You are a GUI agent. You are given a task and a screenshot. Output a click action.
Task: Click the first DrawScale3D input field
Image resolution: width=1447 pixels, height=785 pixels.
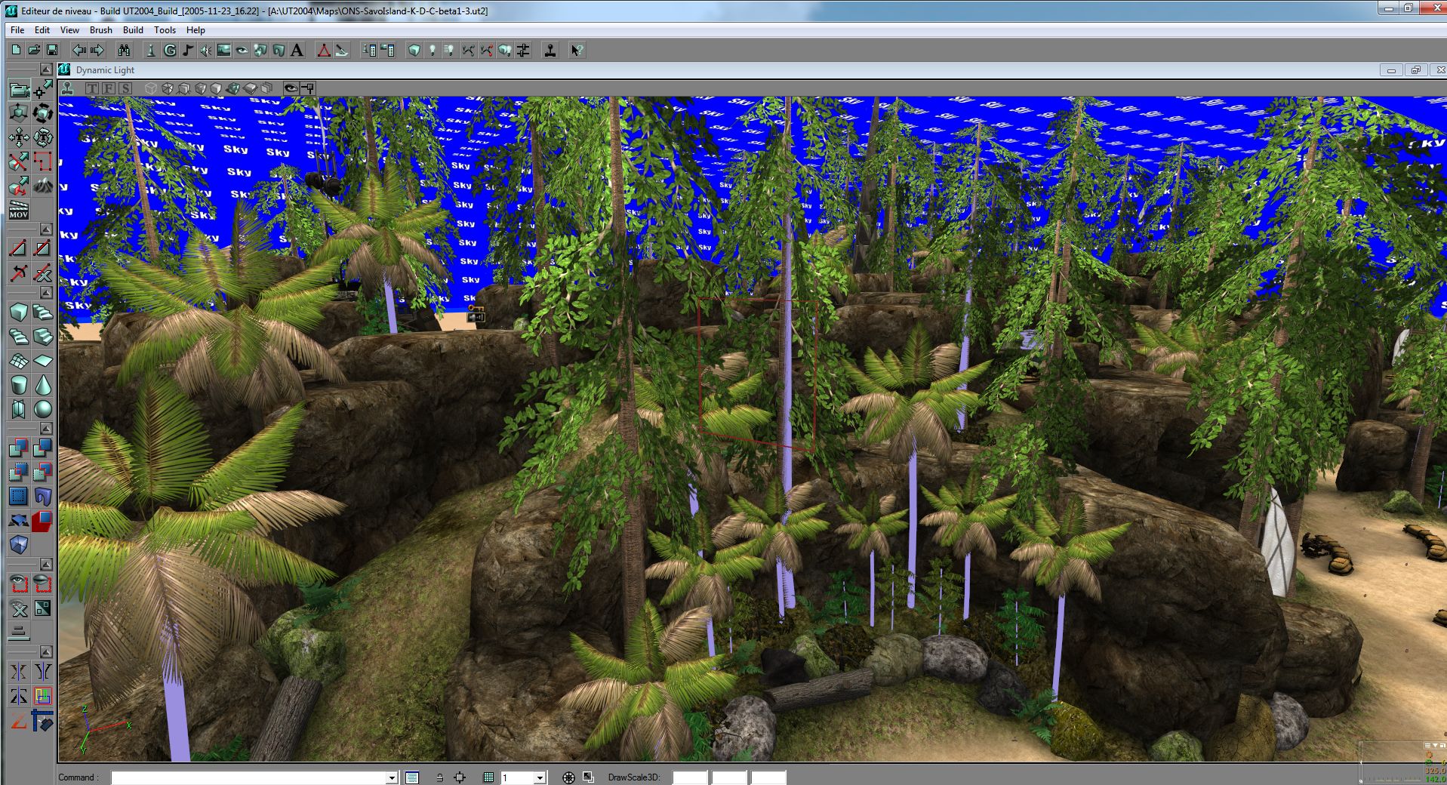pyautogui.click(x=689, y=777)
